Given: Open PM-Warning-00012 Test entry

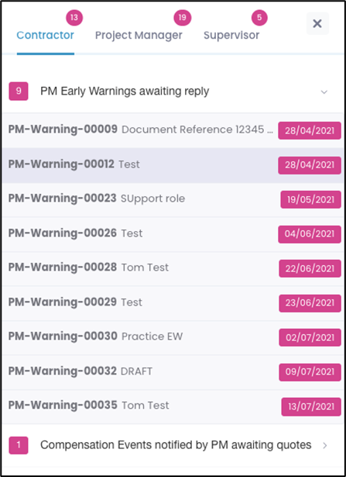Looking at the screenshot, I should point(173,165).
